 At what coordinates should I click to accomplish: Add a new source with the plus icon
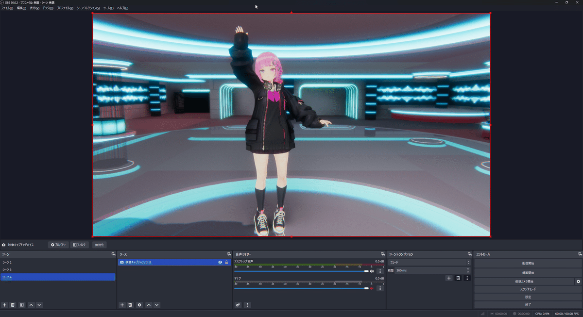[x=122, y=305]
